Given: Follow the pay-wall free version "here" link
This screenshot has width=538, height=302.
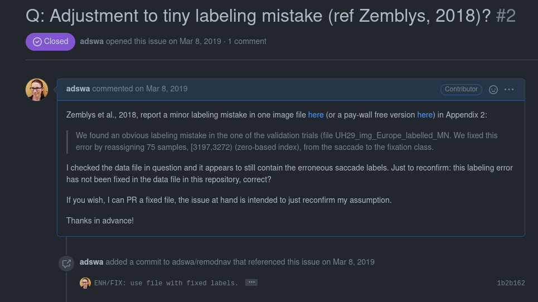Looking at the screenshot, I should point(425,115).
